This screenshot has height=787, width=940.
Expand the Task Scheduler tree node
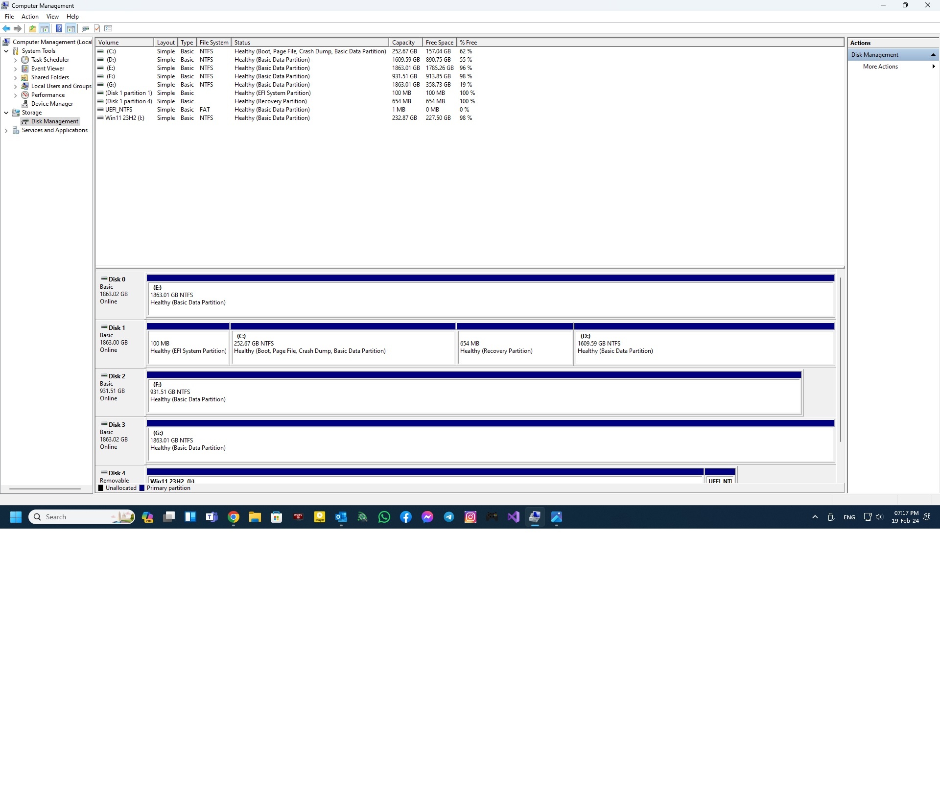pos(15,59)
